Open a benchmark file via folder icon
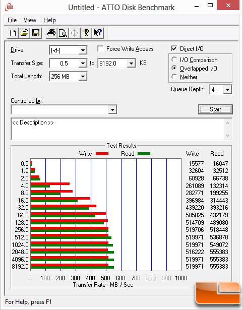The height and width of the screenshot is (310, 243). coord(24,33)
